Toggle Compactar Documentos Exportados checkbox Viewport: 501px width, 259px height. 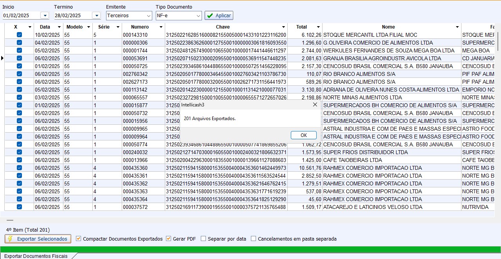(x=79, y=239)
